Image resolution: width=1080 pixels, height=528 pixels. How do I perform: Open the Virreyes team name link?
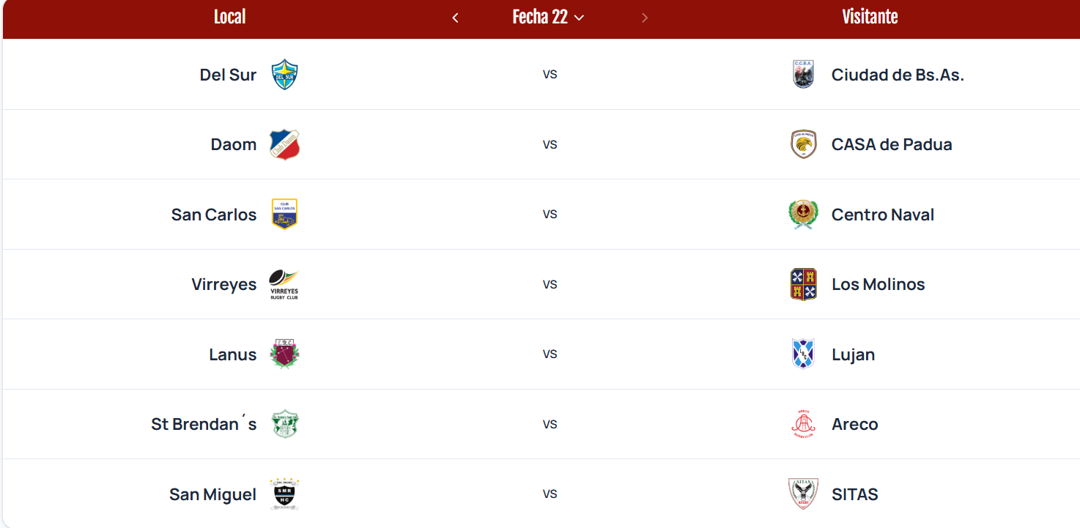click(x=224, y=284)
